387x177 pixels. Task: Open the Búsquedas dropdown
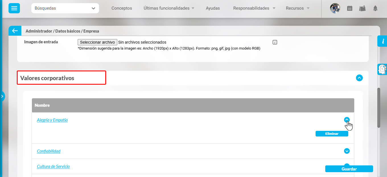(x=65, y=8)
